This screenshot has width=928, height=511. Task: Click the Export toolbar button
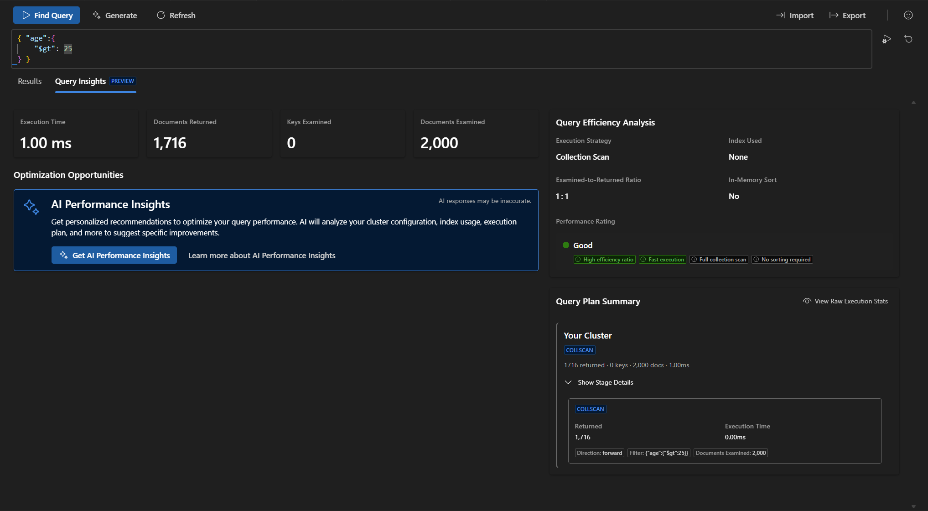(x=847, y=15)
